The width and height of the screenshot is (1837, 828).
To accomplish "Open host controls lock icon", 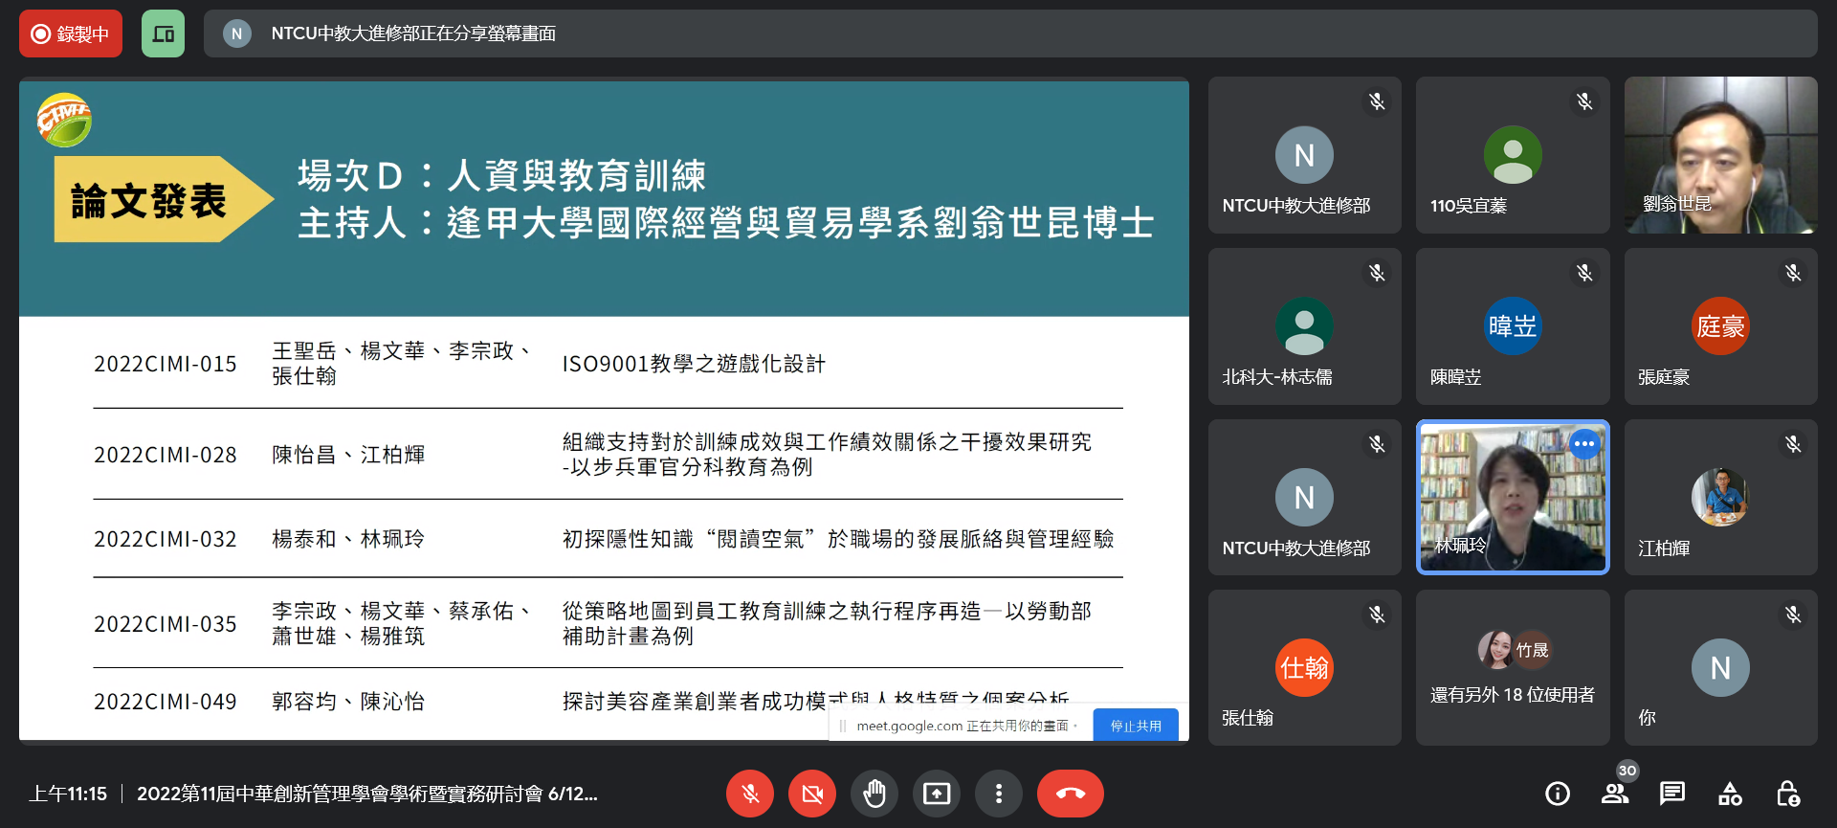I will click(1787, 794).
